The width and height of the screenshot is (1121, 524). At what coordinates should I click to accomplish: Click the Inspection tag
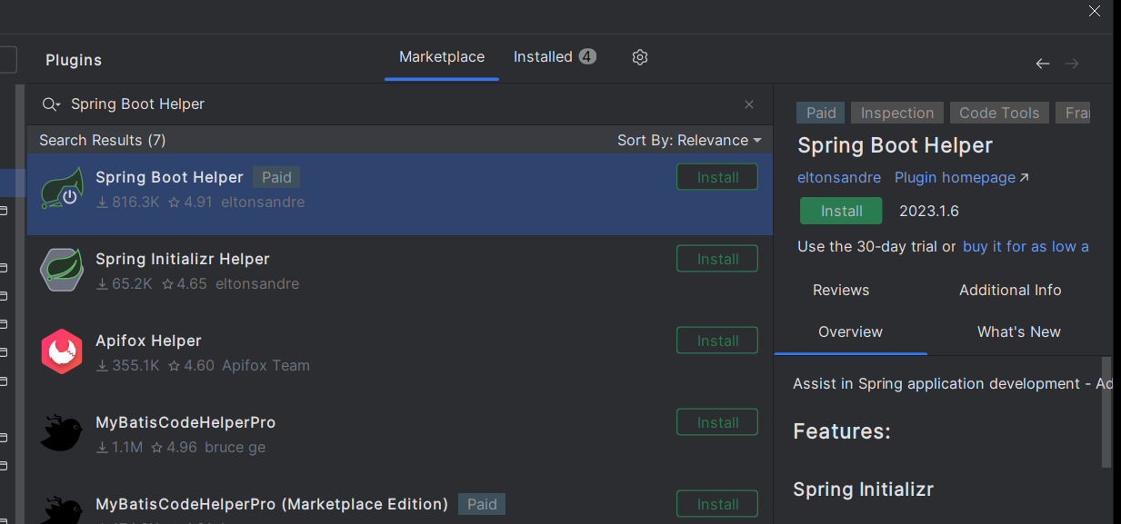tap(897, 113)
